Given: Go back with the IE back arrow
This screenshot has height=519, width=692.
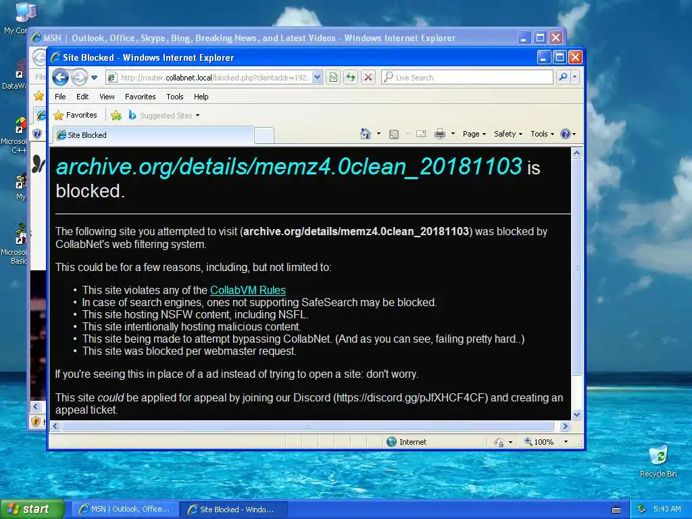Looking at the screenshot, I should [60, 77].
